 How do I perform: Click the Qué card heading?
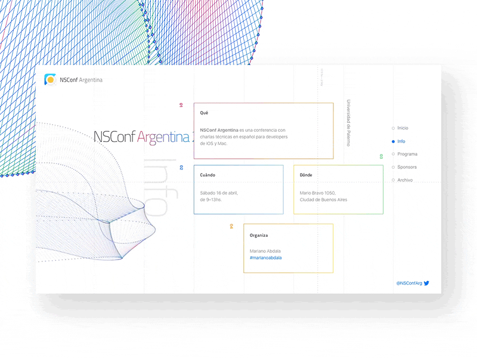tap(204, 113)
